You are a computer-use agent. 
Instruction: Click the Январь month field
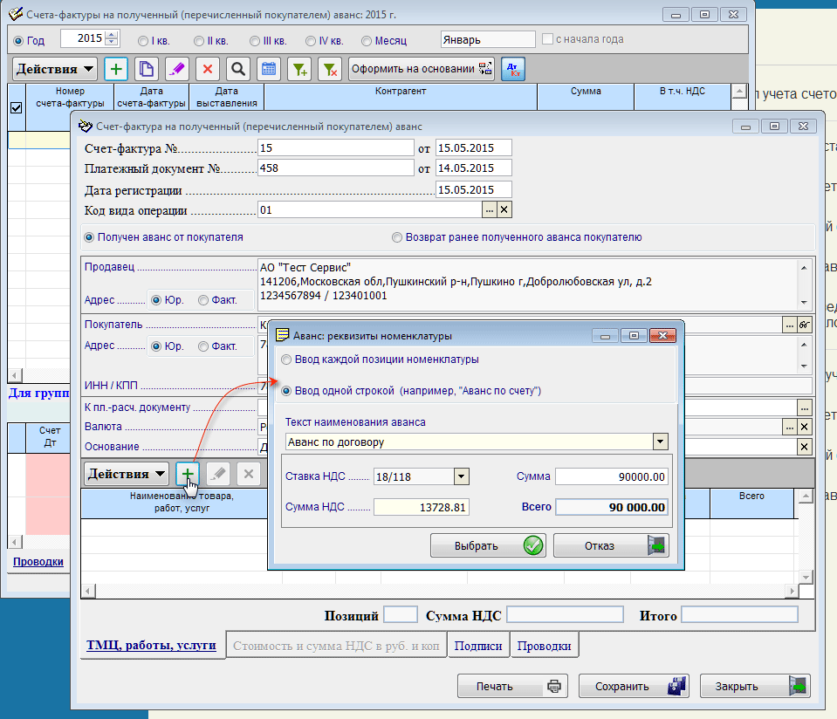tap(488, 39)
